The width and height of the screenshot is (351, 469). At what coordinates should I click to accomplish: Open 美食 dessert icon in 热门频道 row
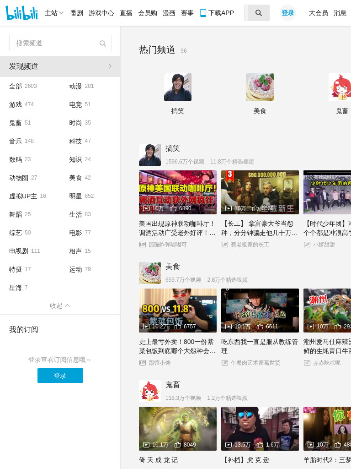(260, 87)
